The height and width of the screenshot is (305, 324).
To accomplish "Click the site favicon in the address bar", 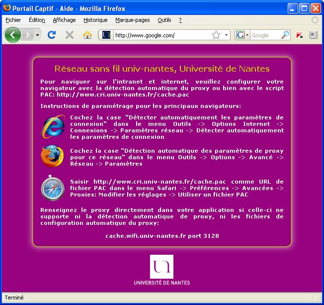I will 106,35.
